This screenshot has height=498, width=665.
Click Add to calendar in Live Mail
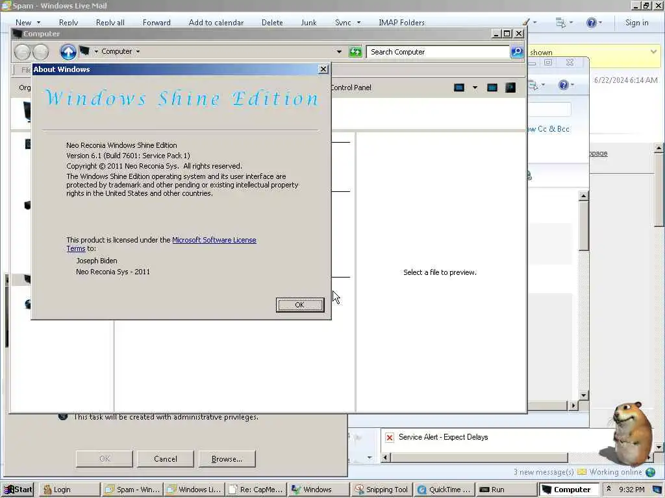[x=216, y=23]
